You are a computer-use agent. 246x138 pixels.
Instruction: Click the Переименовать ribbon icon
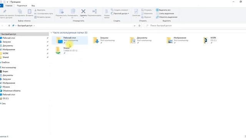[95, 11]
